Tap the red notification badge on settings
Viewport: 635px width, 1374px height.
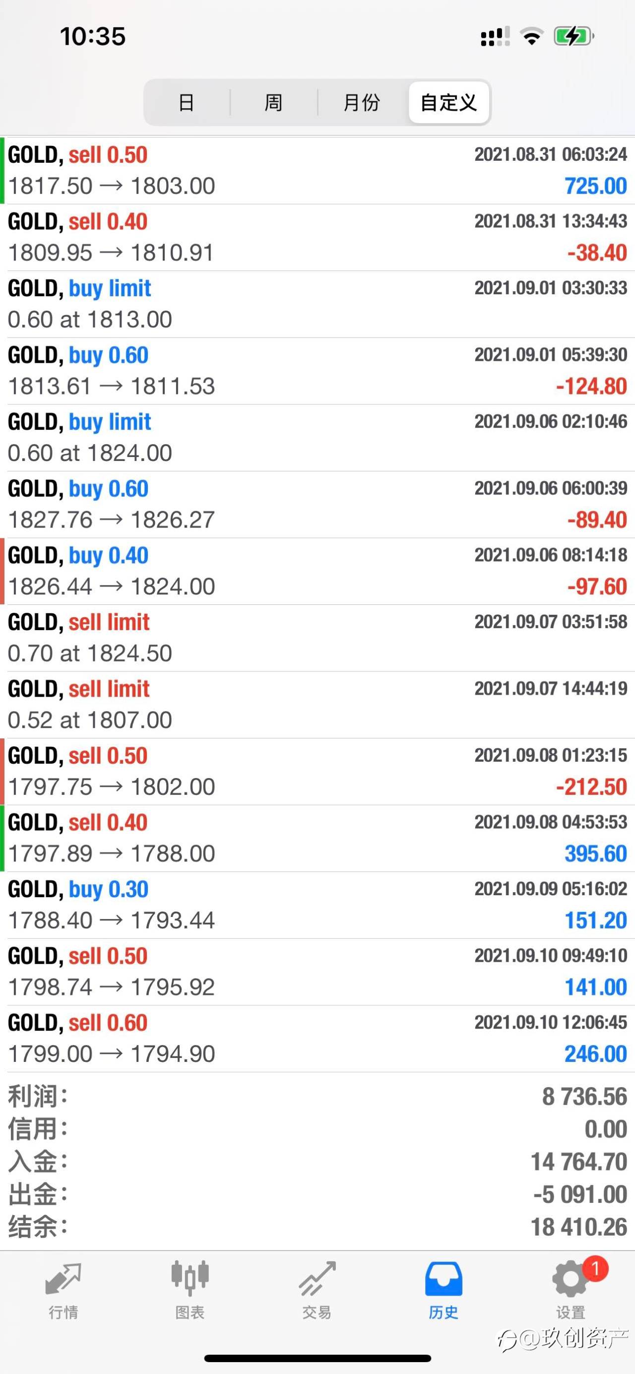click(595, 1268)
